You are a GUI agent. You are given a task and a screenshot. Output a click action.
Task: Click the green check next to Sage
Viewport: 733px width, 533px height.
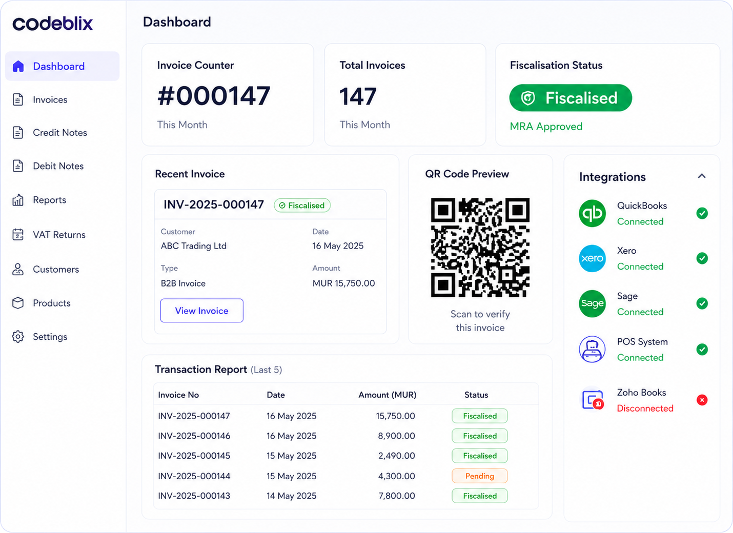702,303
